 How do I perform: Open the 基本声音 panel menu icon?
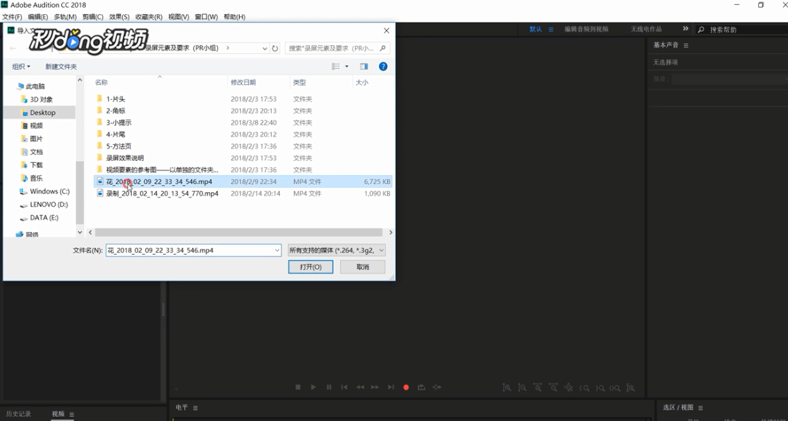(x=685, y=45)
